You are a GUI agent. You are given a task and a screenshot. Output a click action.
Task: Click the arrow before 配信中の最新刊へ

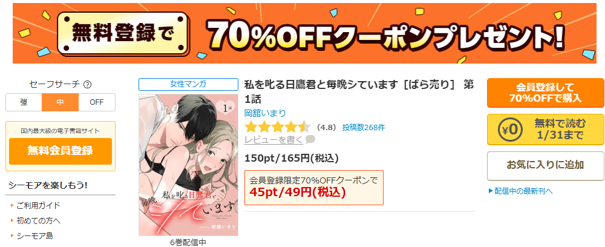click(x=491, y=191)
